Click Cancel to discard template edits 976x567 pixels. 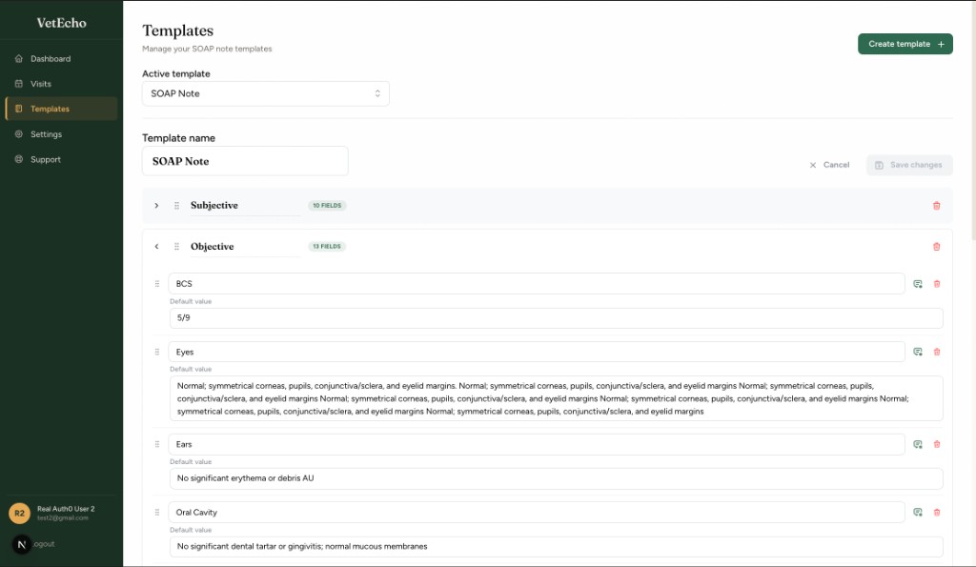click(828, 164)
